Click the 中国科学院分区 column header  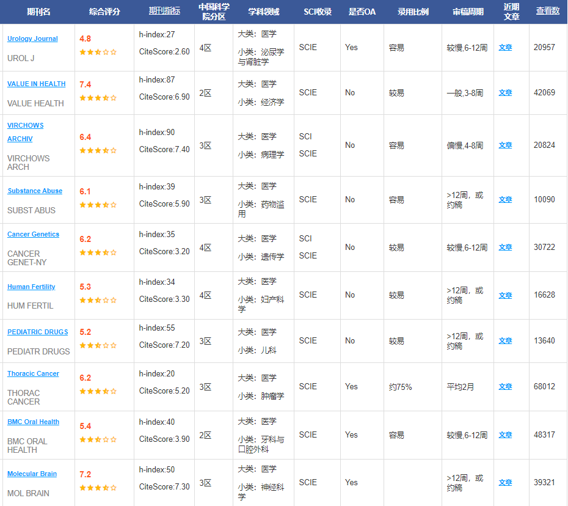[x=214, y=12]
